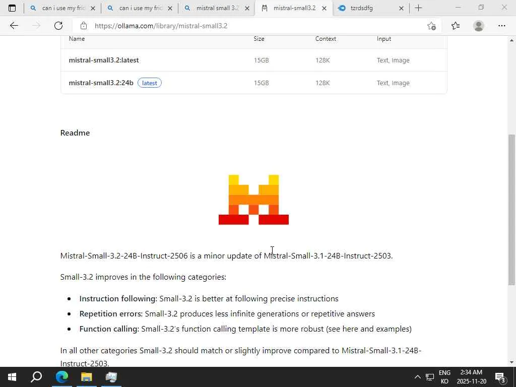
Task: Close the active mistral-small3.2 tab
Action: [324, 8]
